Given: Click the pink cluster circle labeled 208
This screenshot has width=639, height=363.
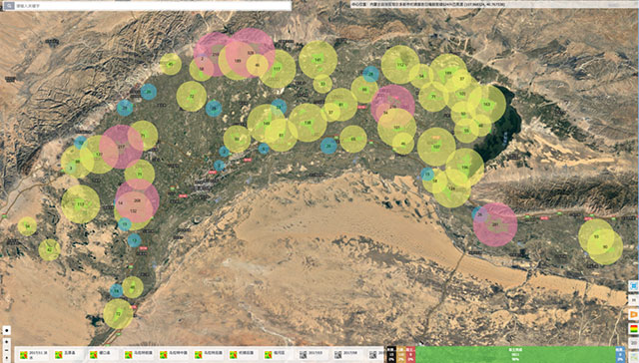Looking at the screenshot, I should [x=138, y=200].
